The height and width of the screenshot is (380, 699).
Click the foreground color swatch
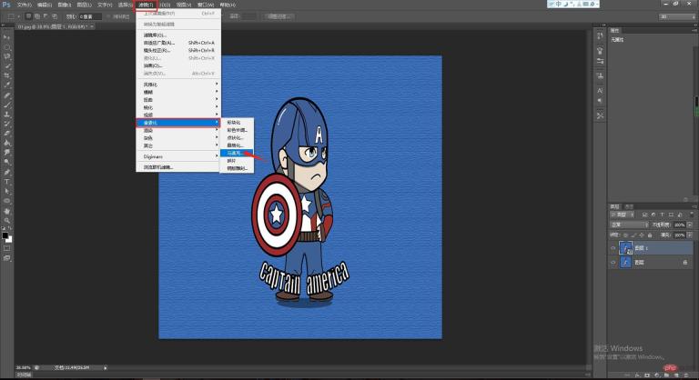[x=5, y=235]
